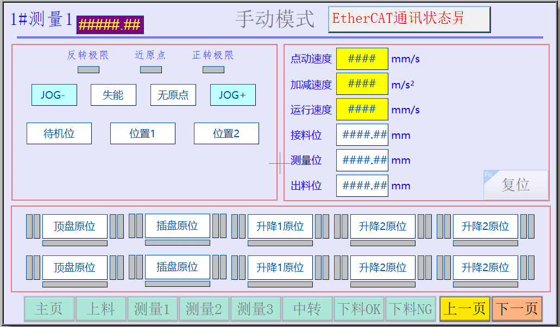Viewport: 560px width, 327px height.
Task: Click the 点动速度 yellow value field
Action: click(362, 59)
